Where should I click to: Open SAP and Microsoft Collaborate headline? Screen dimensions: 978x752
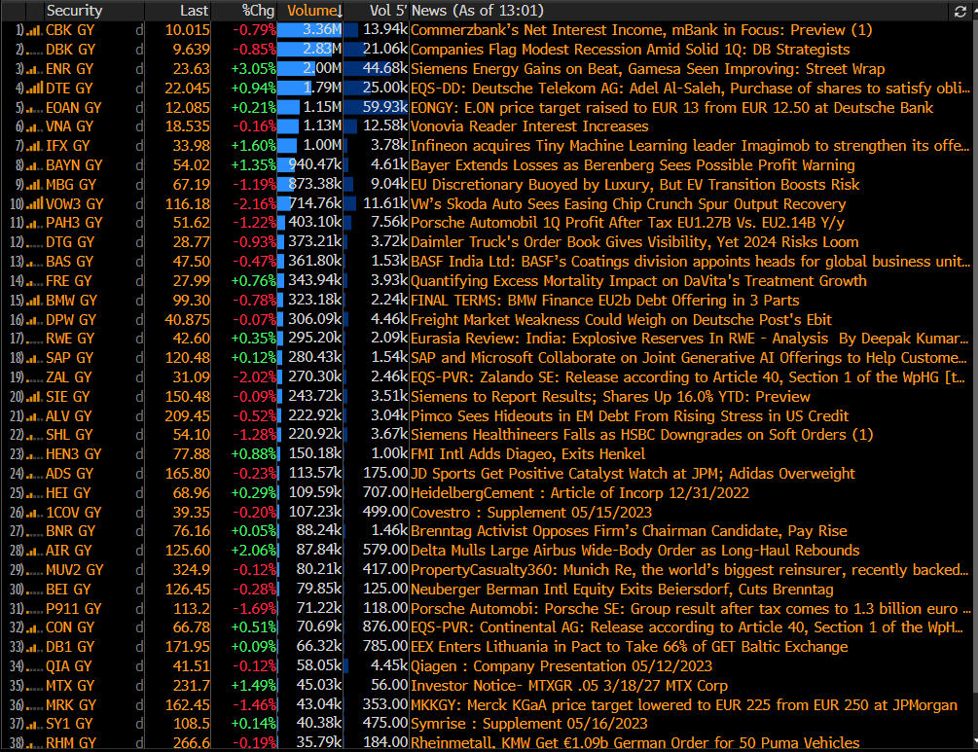[689, 358]
